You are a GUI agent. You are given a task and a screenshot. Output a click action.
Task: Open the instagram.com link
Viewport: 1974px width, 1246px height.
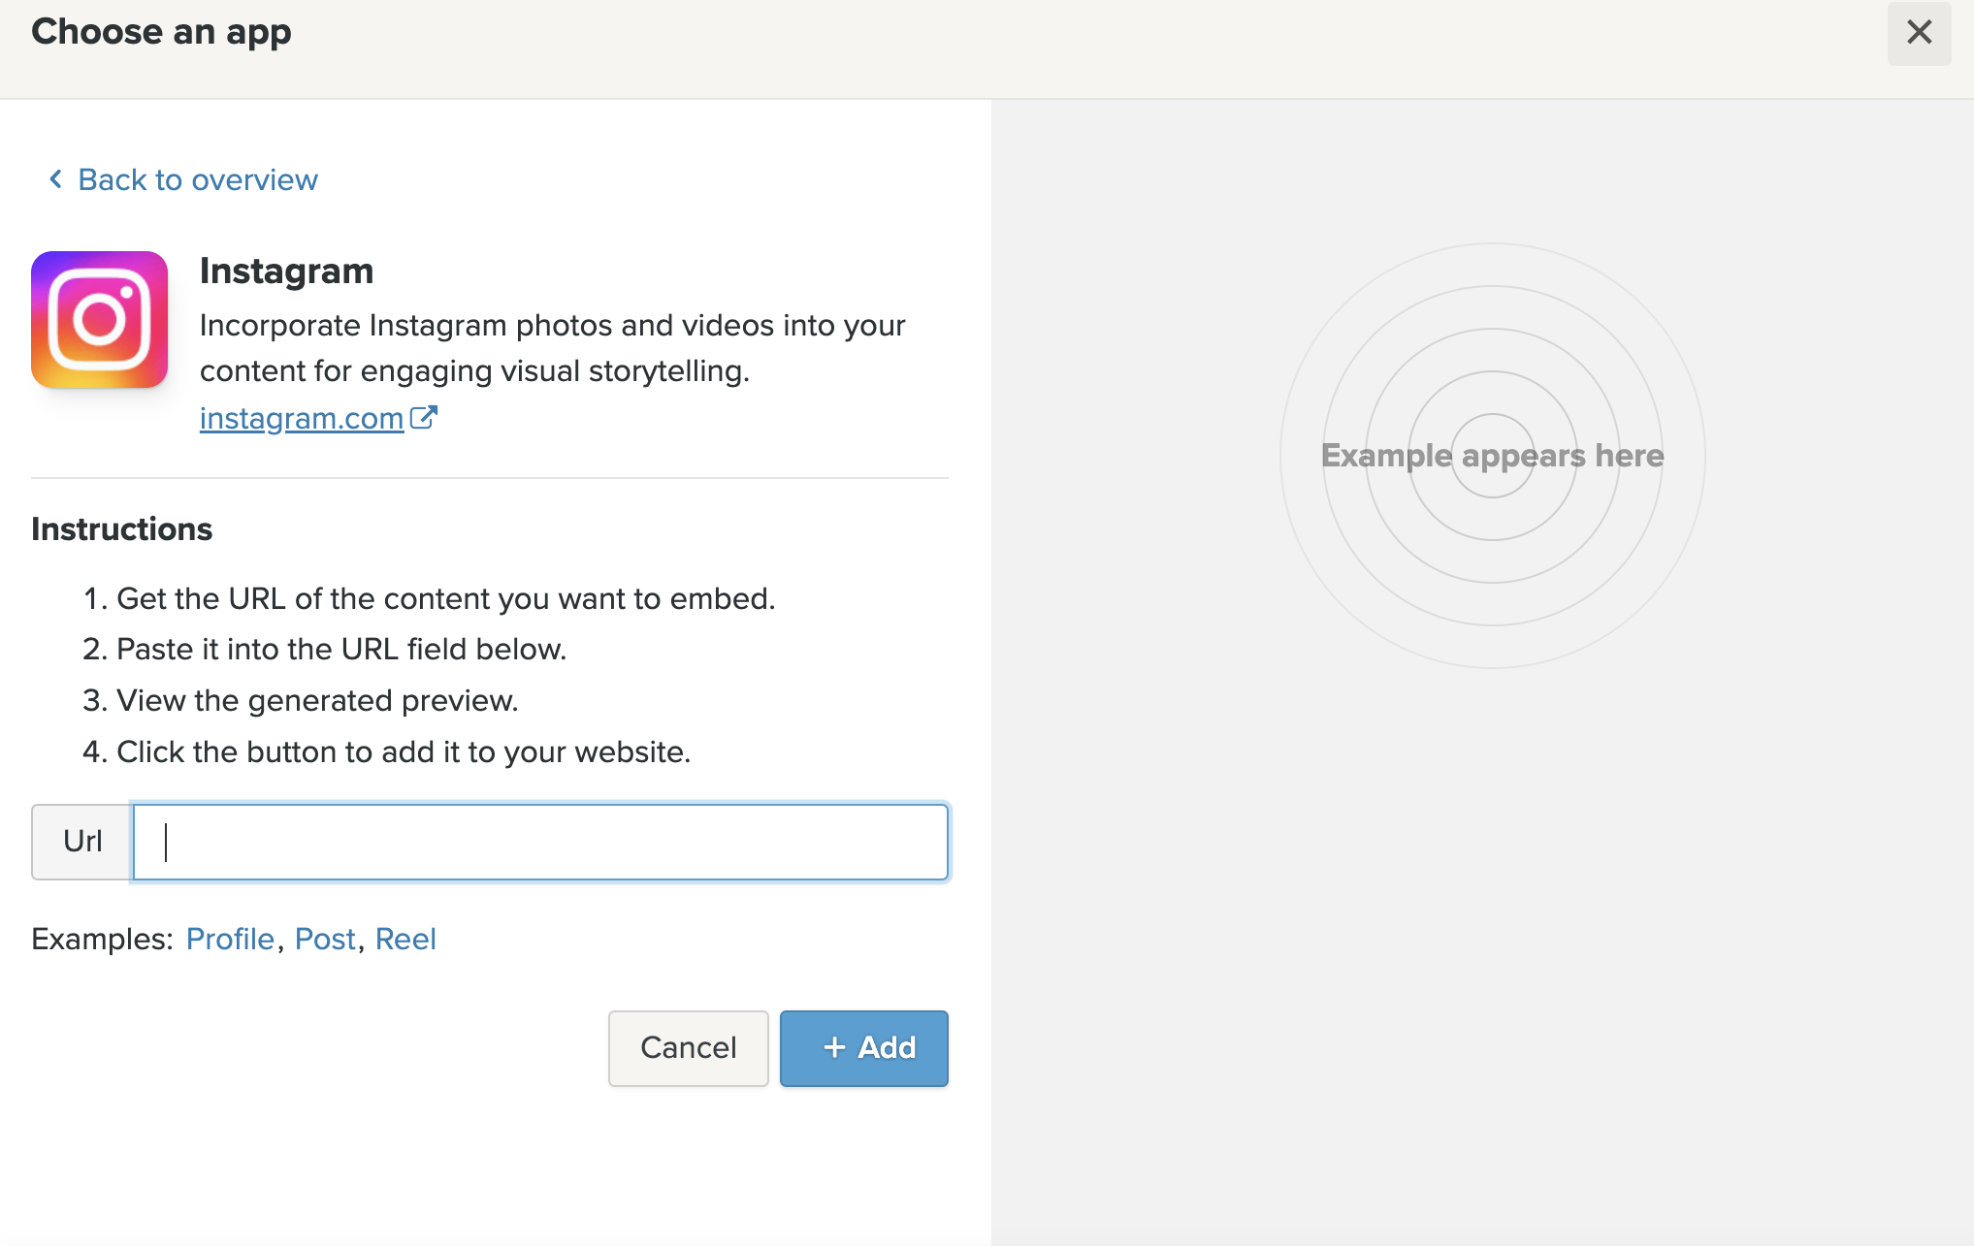(x=301, y=418)
